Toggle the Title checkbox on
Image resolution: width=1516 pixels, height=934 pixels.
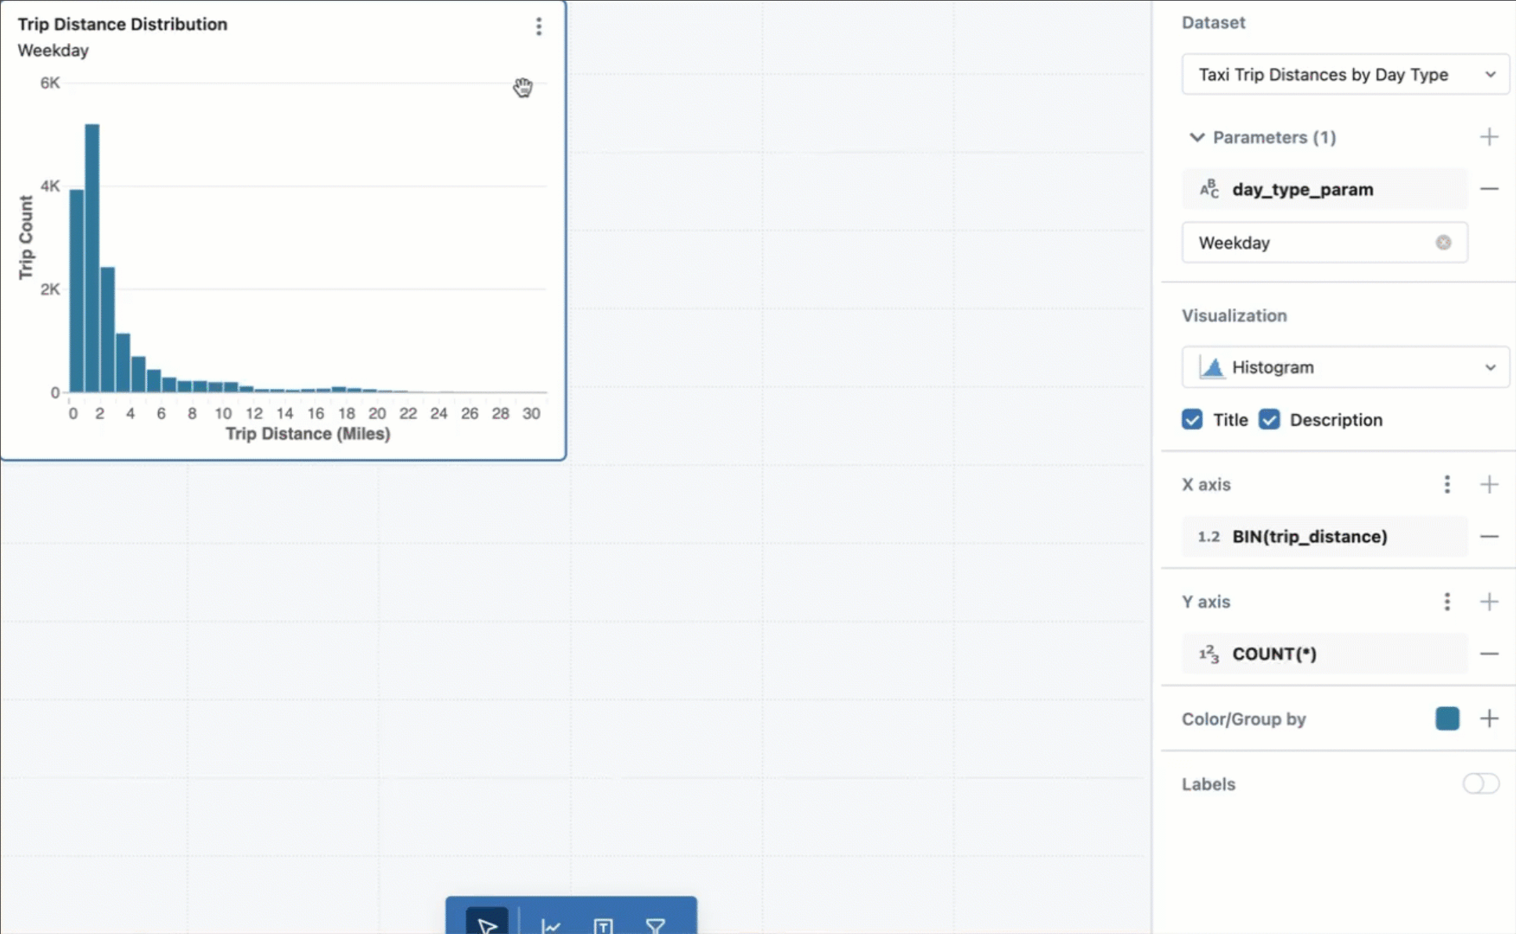[x=1191, y=420]
